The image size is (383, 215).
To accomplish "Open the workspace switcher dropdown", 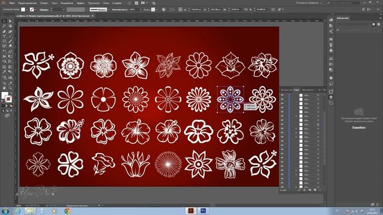I will [x=309, y=3].
